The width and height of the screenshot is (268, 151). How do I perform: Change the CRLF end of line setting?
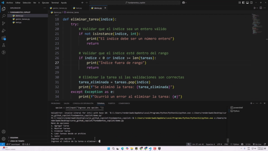tap(226, 144)
